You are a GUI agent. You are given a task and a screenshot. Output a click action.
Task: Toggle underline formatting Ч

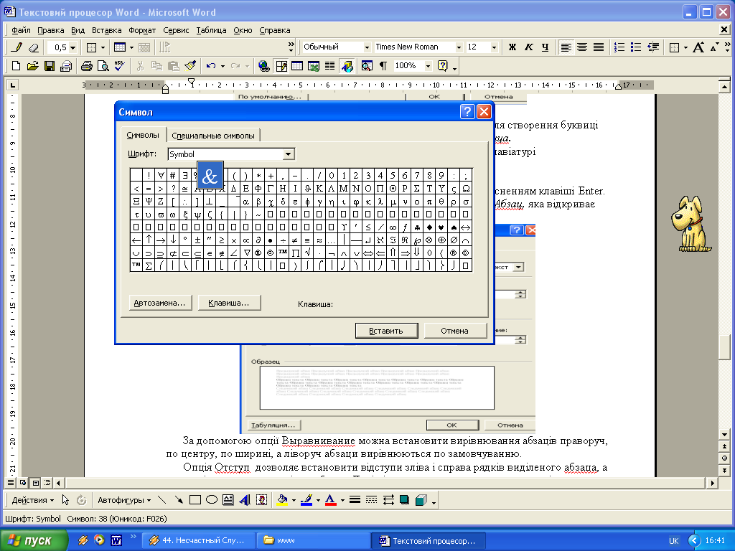[545, 47]
